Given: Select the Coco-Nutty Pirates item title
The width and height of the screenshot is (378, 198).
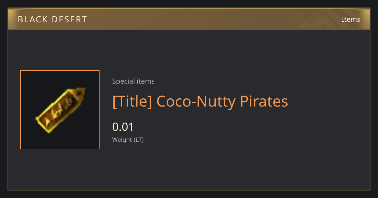Looking at the screenshot, I should point(200,102).
